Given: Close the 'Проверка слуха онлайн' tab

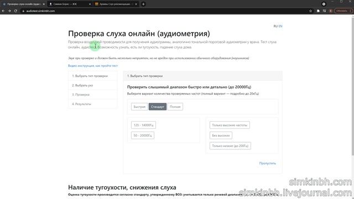Looking at the screenshot, I should [x=44, y=4].
